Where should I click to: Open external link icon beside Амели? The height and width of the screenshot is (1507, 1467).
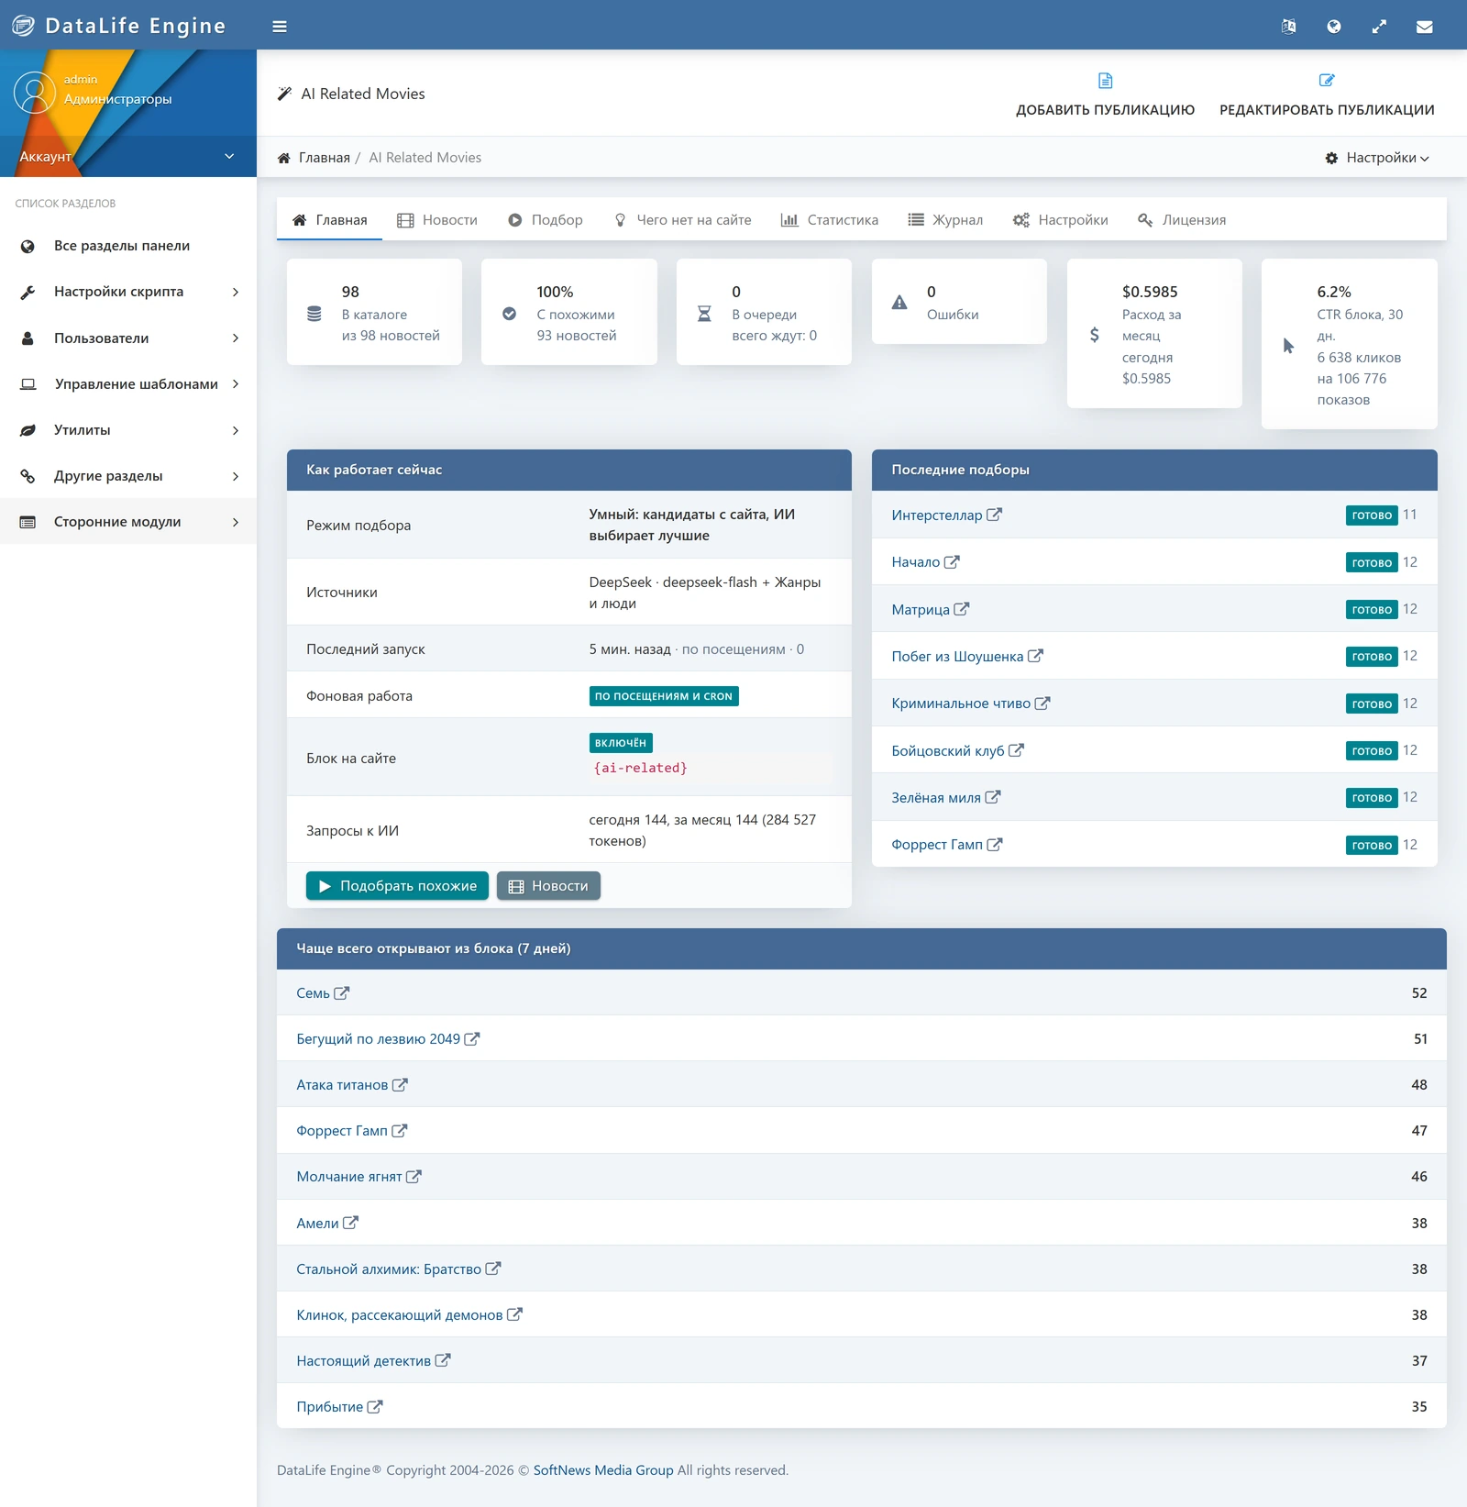click(351, 1223)
